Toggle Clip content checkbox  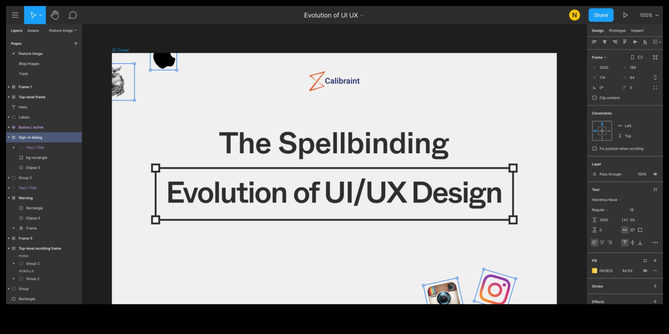tap(595, 98)
